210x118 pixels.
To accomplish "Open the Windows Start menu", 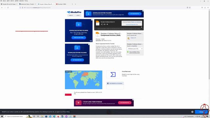I will tap(2, 116).
